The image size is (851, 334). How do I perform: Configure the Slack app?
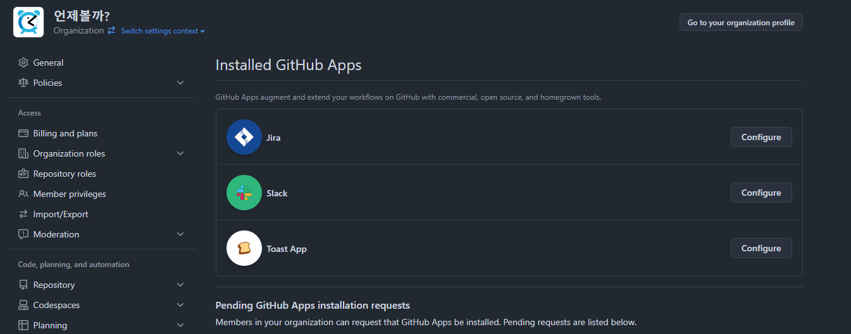point(761,193)
